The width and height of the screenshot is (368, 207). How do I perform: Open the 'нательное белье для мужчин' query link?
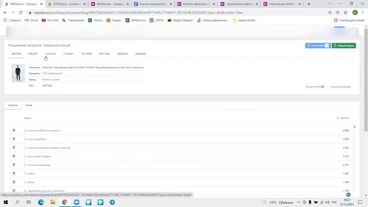(44, 131)
